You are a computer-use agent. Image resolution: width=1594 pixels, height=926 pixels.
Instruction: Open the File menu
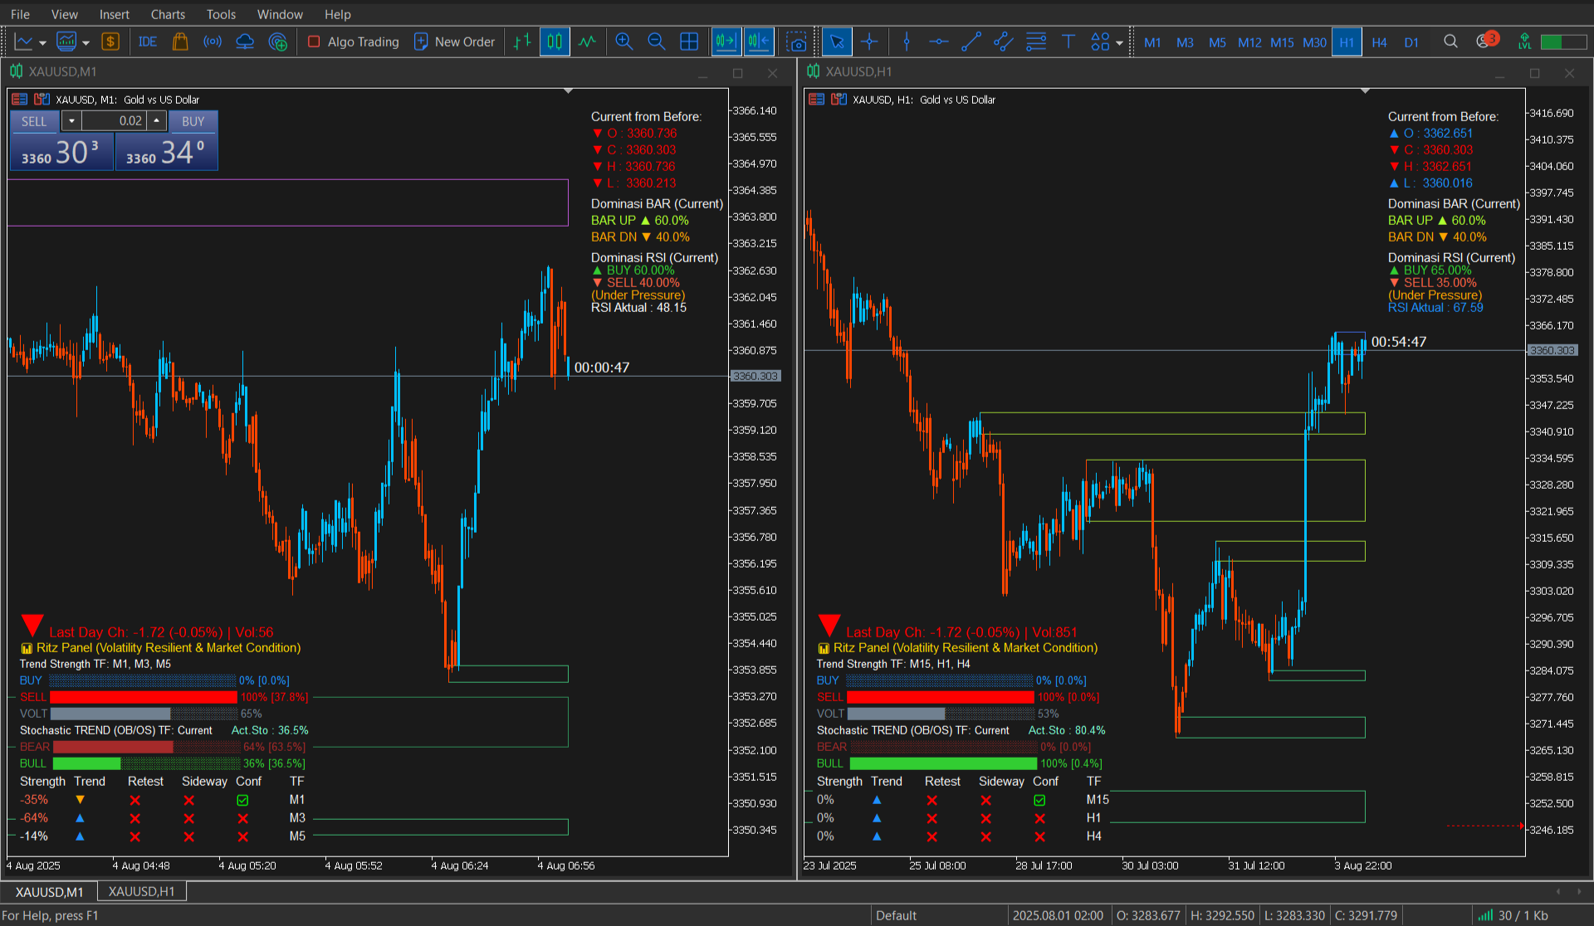click(x=20, y=14)
